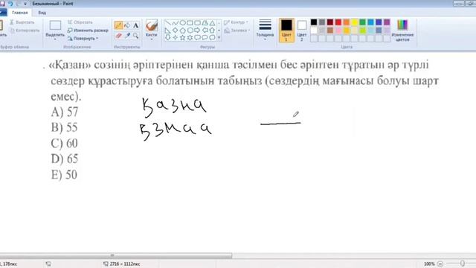Image resolution: width=476 pixels, height=268 pixels.
Task: Open the Изменение цветов edit colors dialog
Action: coord(402,30)
